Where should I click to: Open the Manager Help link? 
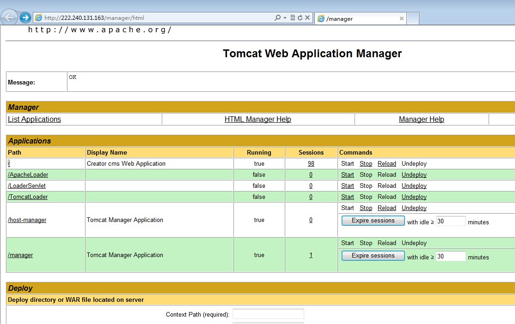coord(422,120)
